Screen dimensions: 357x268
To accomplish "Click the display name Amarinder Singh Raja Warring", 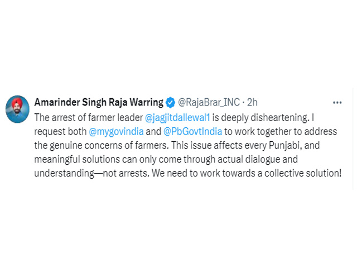I will point(99,102).
